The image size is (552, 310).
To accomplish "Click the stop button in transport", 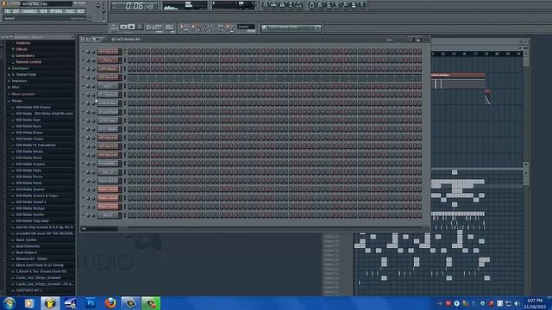I will point(131,27).
